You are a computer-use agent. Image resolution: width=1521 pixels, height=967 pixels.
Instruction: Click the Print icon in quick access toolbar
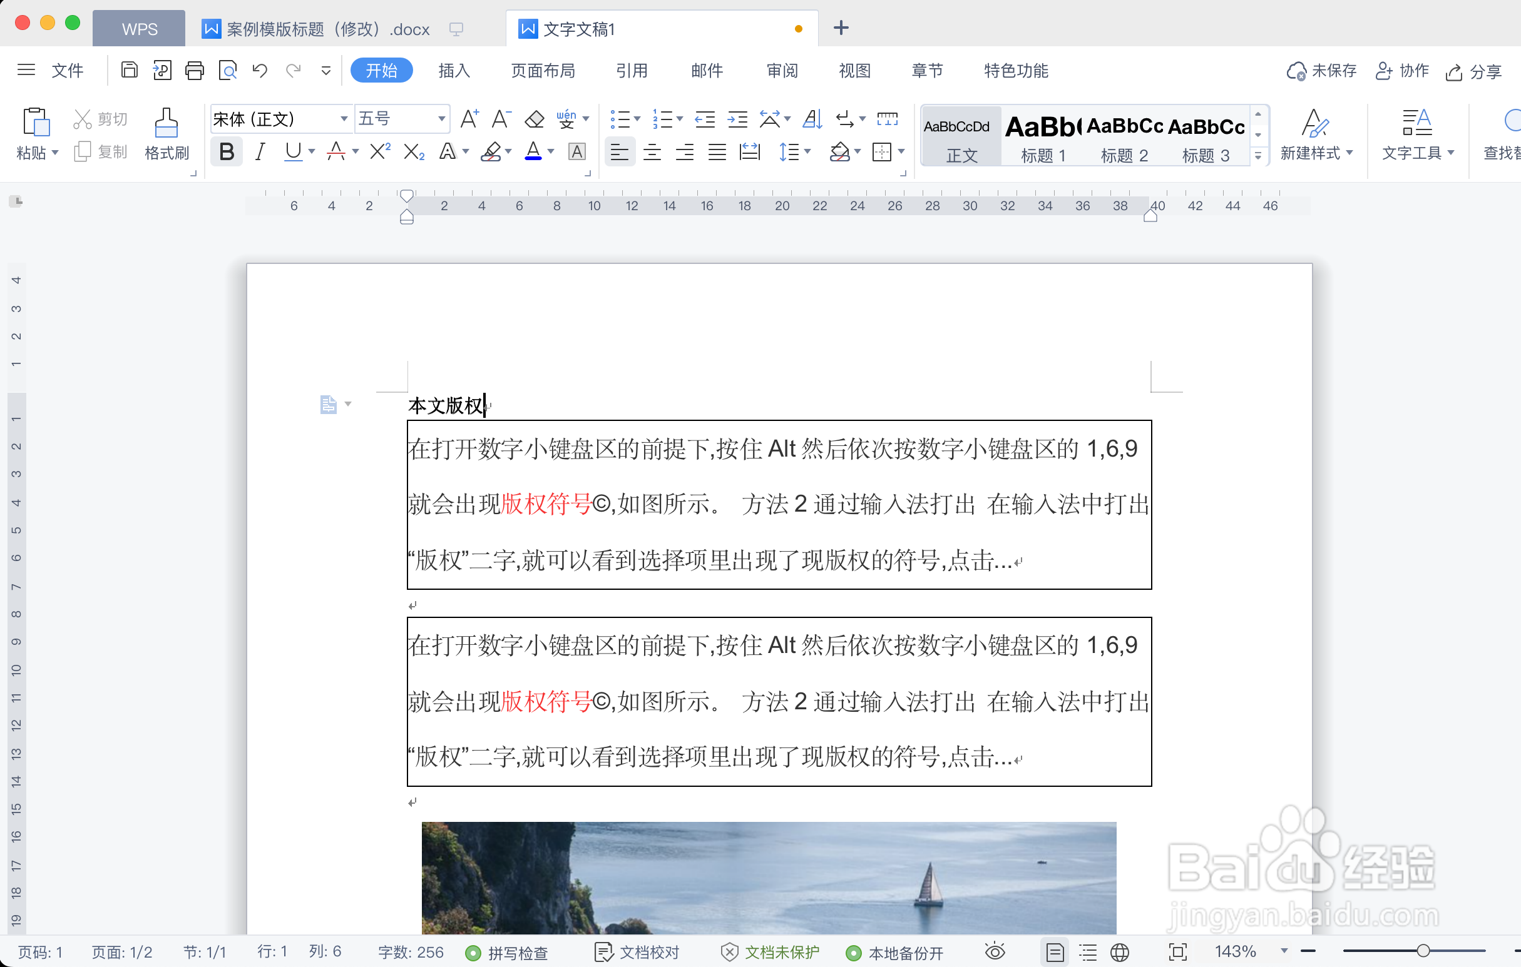(194, 70)
